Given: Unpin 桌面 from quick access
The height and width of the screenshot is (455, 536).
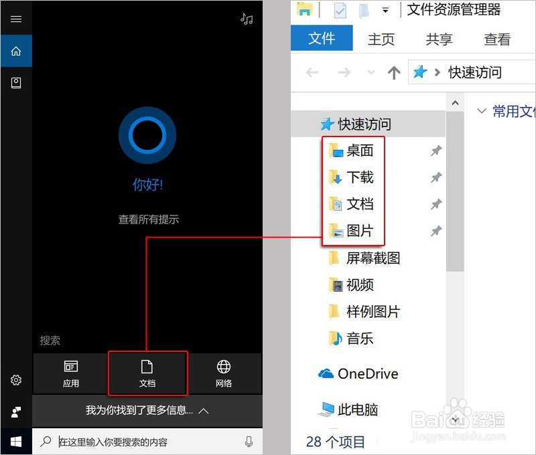Looking at the screenshot, I should click(x=436, y=151).
